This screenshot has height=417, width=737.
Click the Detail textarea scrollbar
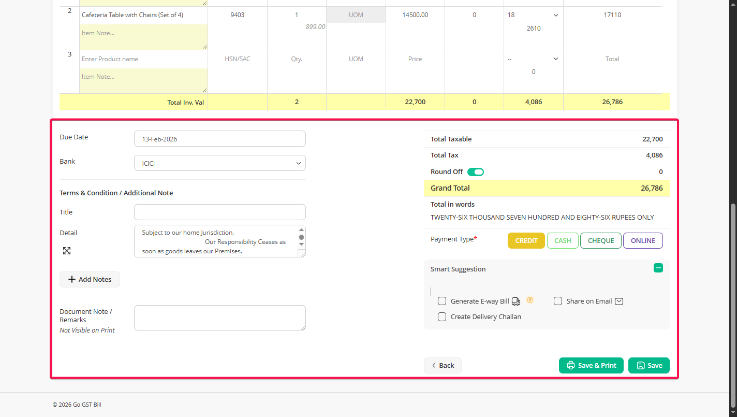301,237
